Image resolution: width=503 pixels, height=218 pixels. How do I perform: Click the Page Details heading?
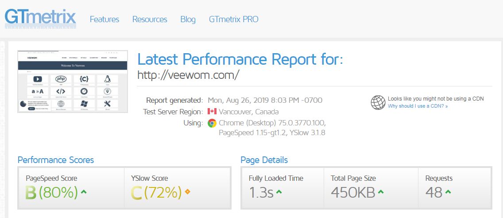(x=264, y=160)
